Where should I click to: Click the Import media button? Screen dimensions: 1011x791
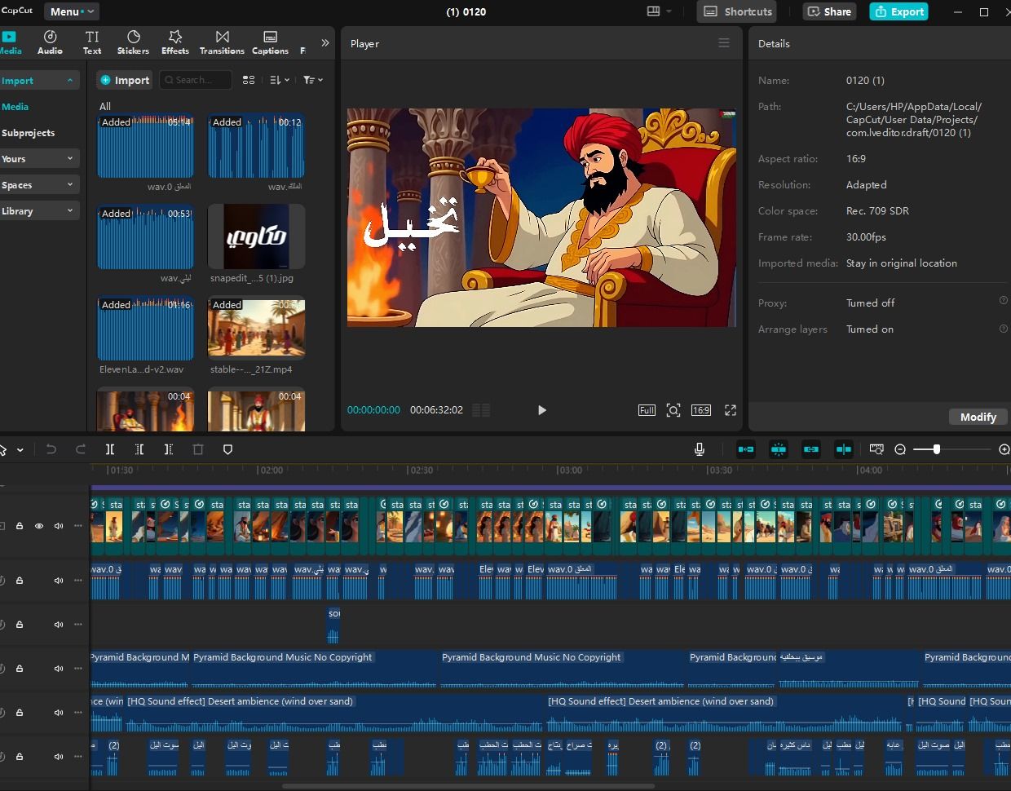coord(125,80)
